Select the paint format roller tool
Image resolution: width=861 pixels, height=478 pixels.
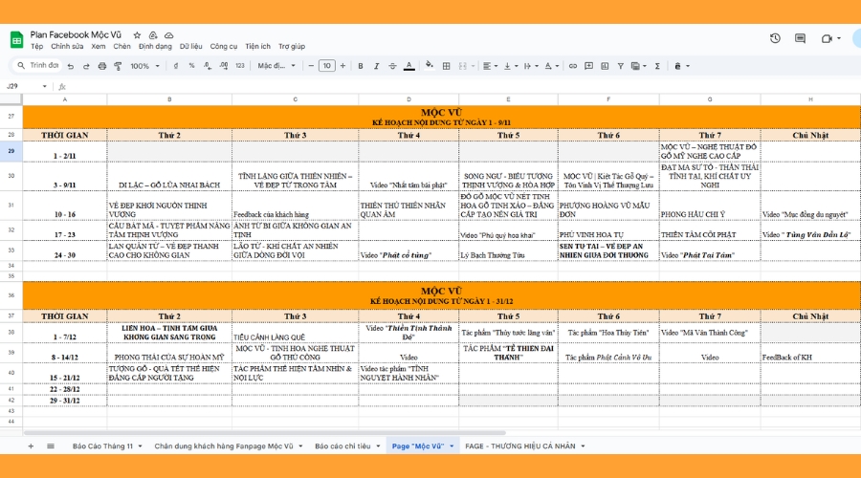[x=115, y=66]
